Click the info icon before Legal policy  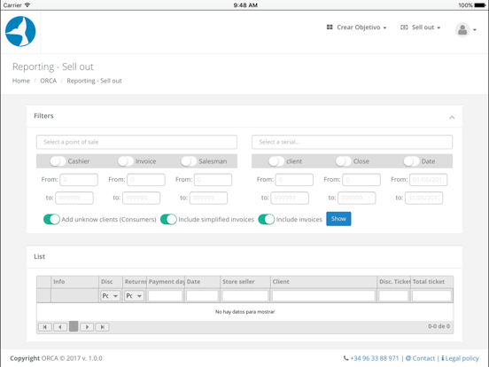(443, 358)
